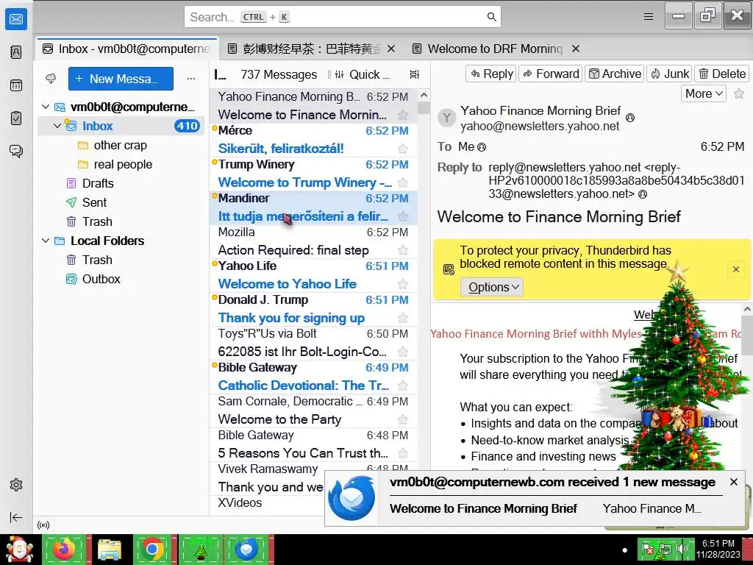Click the message list scrollbar up arrow

coord(424,95)
